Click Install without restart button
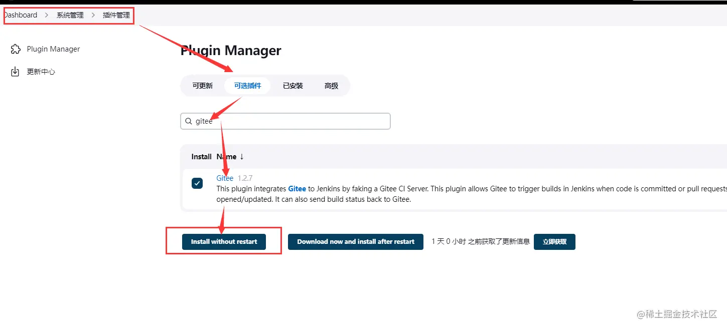This screenshot has height=329, width=727. pyautogui.click(x=224, y=241)
